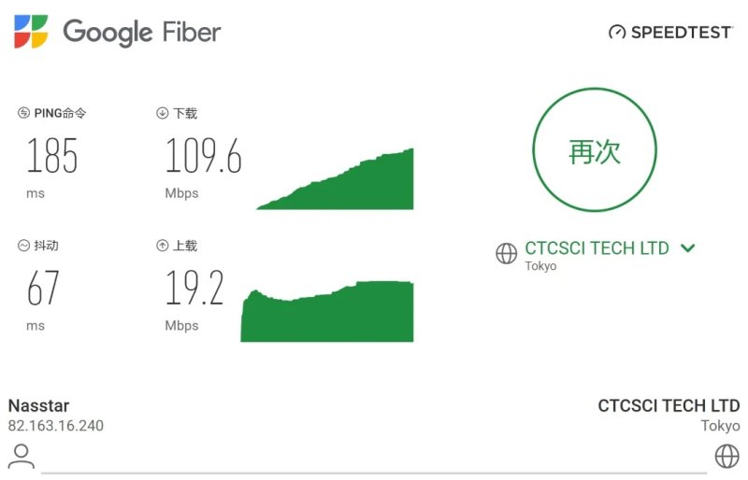The height and width of the screenshot is (480, 748).
Task: Click the 185 ms ping result
Action: click(52, 155)
